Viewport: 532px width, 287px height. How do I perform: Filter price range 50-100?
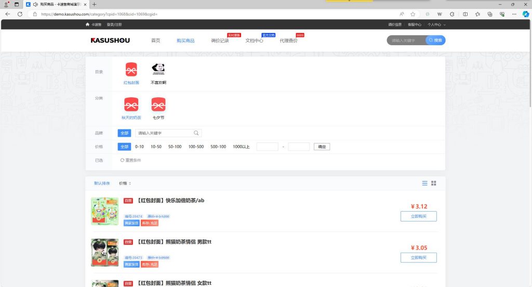coord(175,147)
